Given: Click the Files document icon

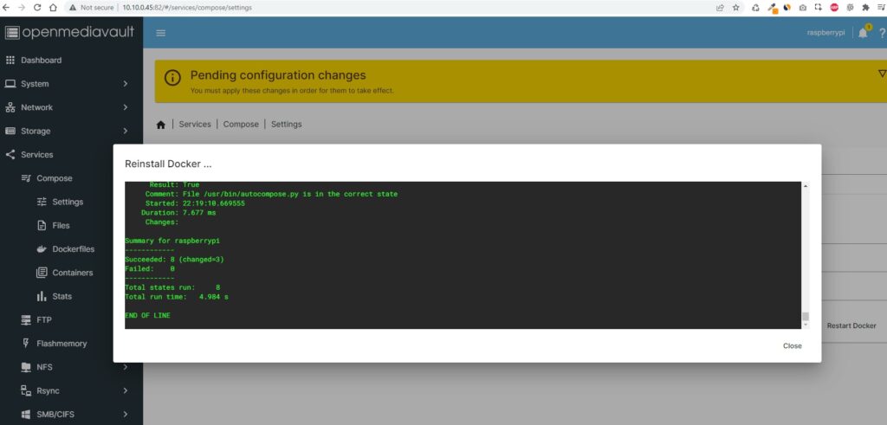Looking at the screenshot, I should point(42,226).
